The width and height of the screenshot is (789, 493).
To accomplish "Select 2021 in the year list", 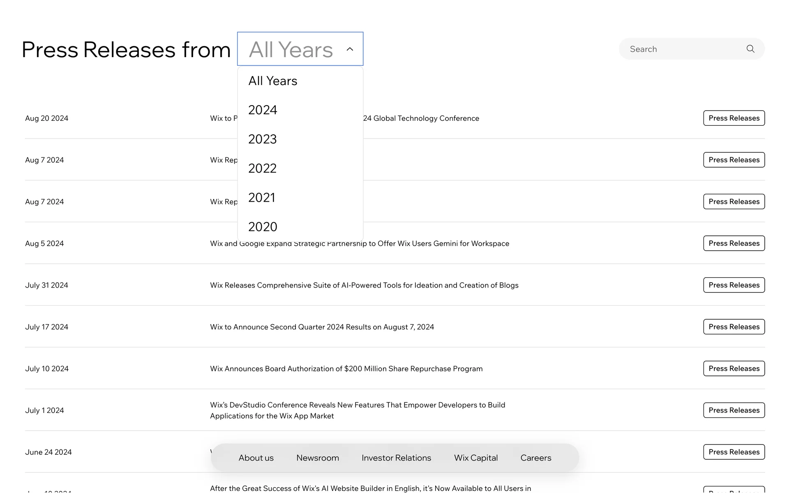I will point(262,198).
